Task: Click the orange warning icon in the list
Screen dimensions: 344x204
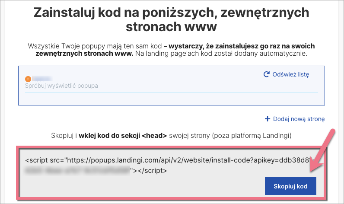Action: coord(28,79)
